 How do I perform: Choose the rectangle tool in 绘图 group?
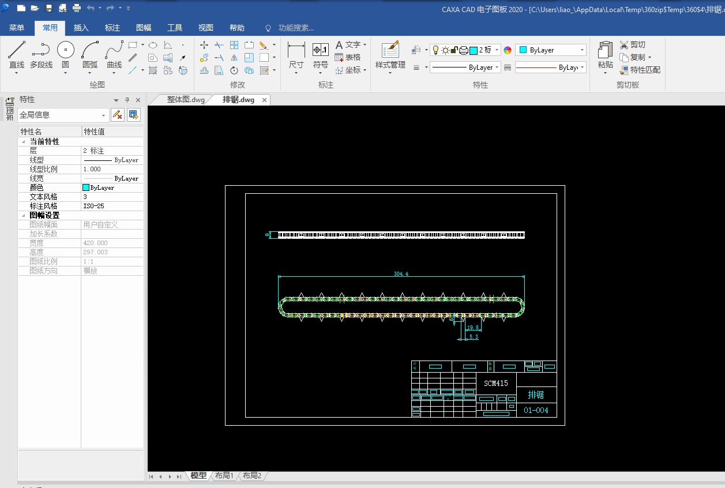[133, 45]
